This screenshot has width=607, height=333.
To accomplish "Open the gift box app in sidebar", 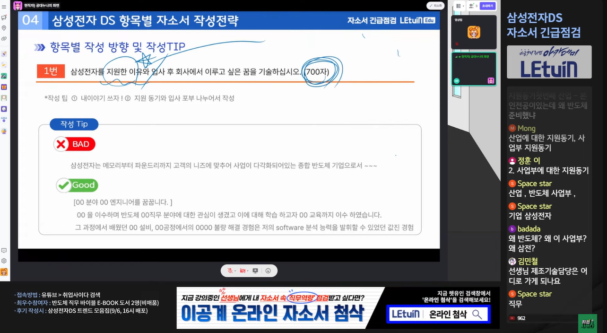I will [x=4, y=87].
